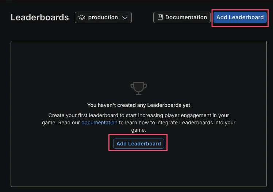273x192 pixels.
Task: Open the production environment dropdown
Action: (103, 17)
